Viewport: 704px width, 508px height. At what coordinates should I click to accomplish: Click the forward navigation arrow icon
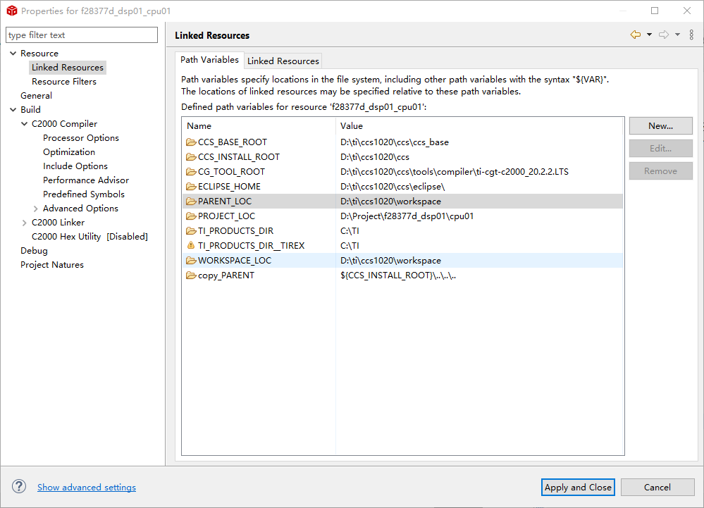(664, 35)
